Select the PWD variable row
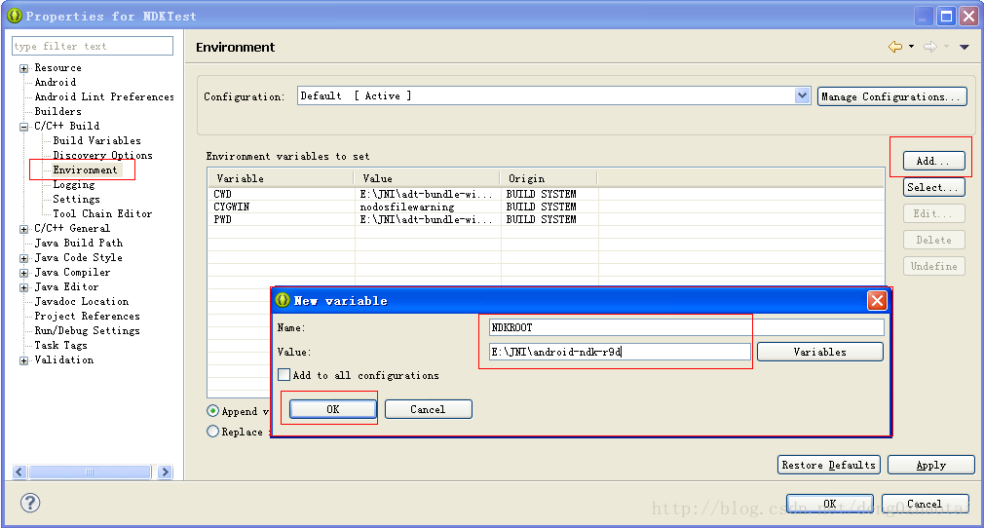Screen dimensions: 984x528 545,219
